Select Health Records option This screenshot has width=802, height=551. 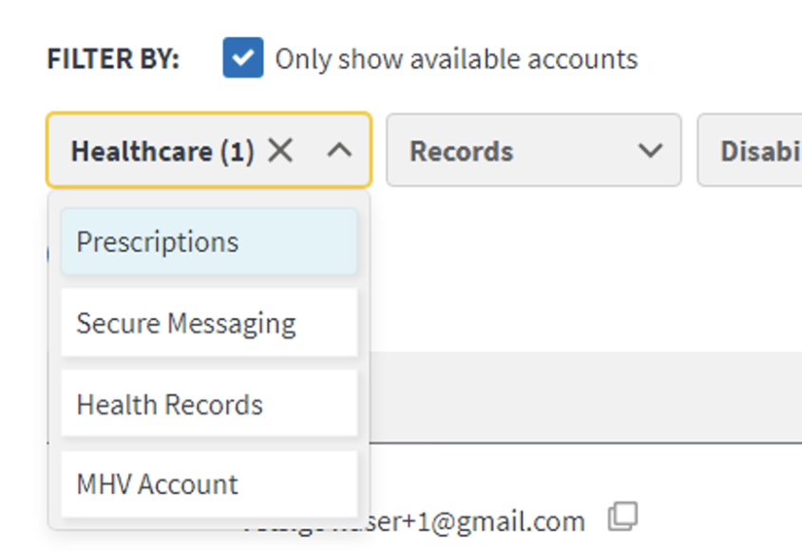coord(209,405)
